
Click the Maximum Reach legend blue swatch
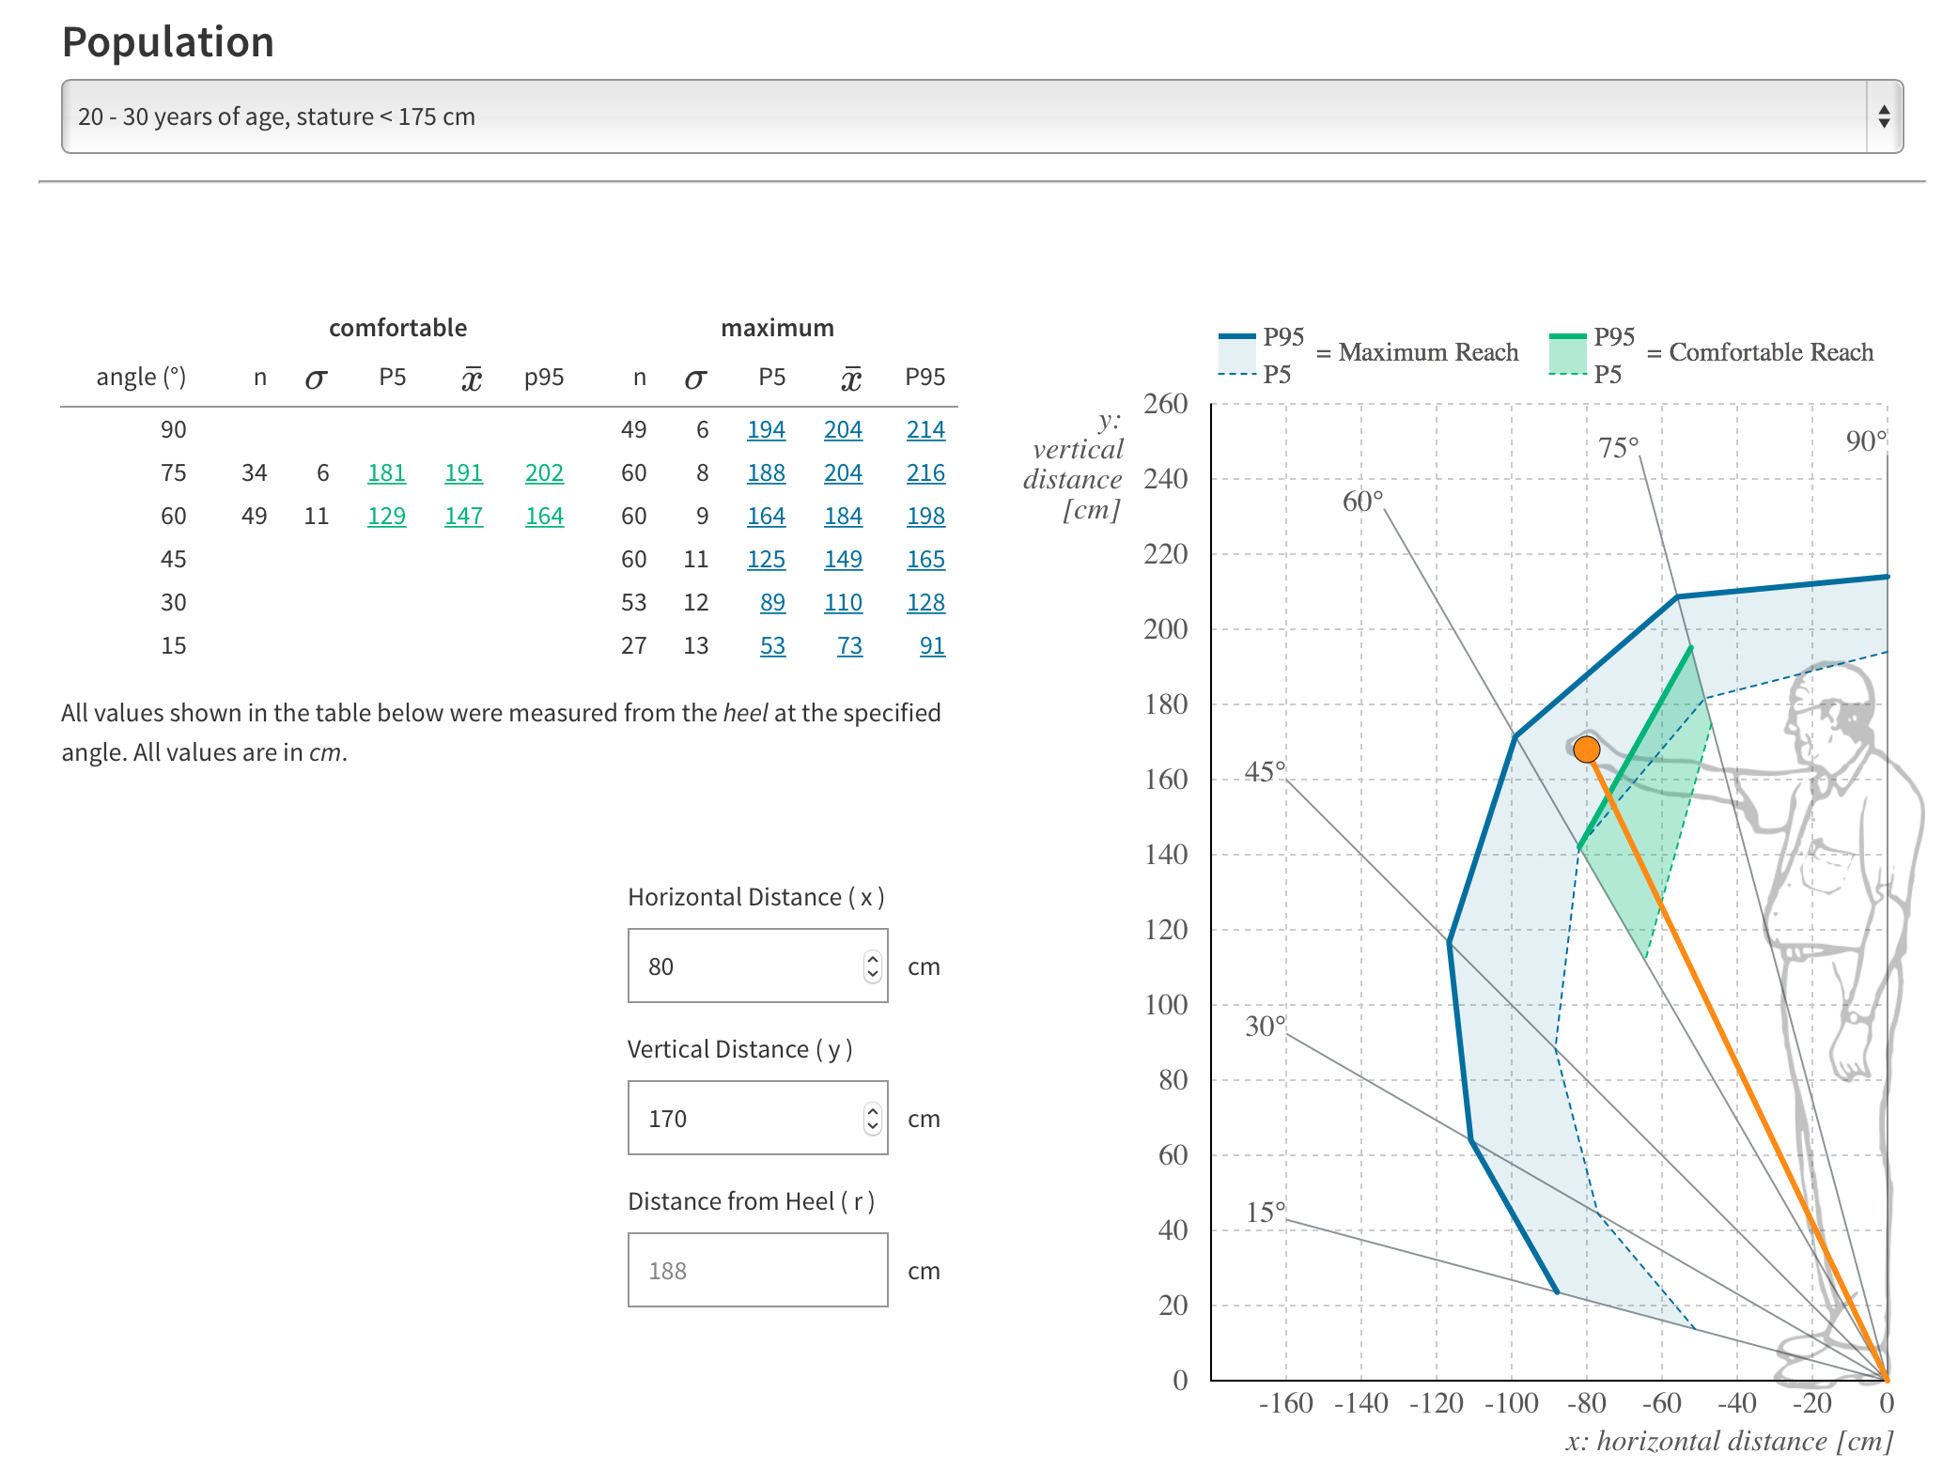click(x=1236, y=355)
